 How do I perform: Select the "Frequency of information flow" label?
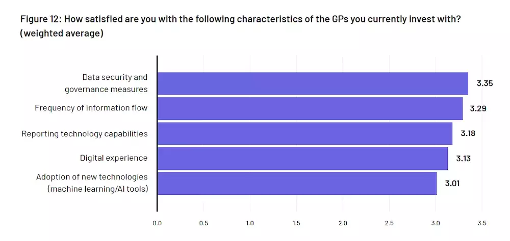91,108
